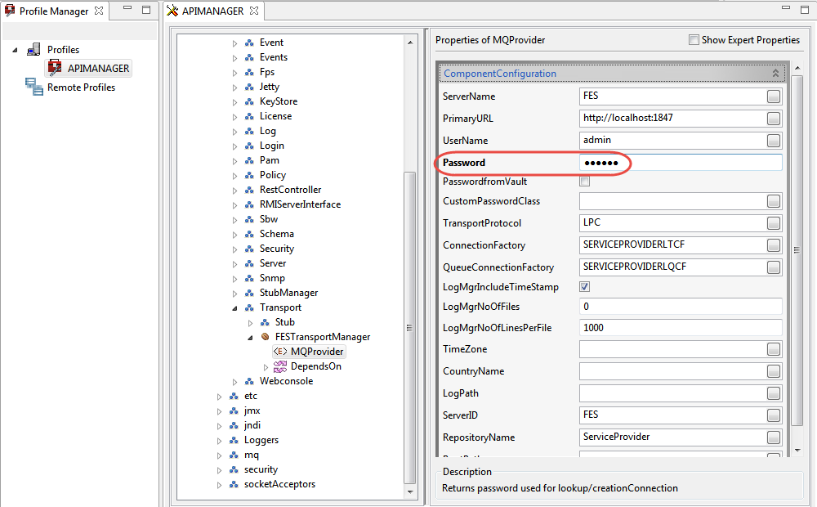Click the MQProvider node icon
This screenshot has width=817, height=507.
(279, 352)
